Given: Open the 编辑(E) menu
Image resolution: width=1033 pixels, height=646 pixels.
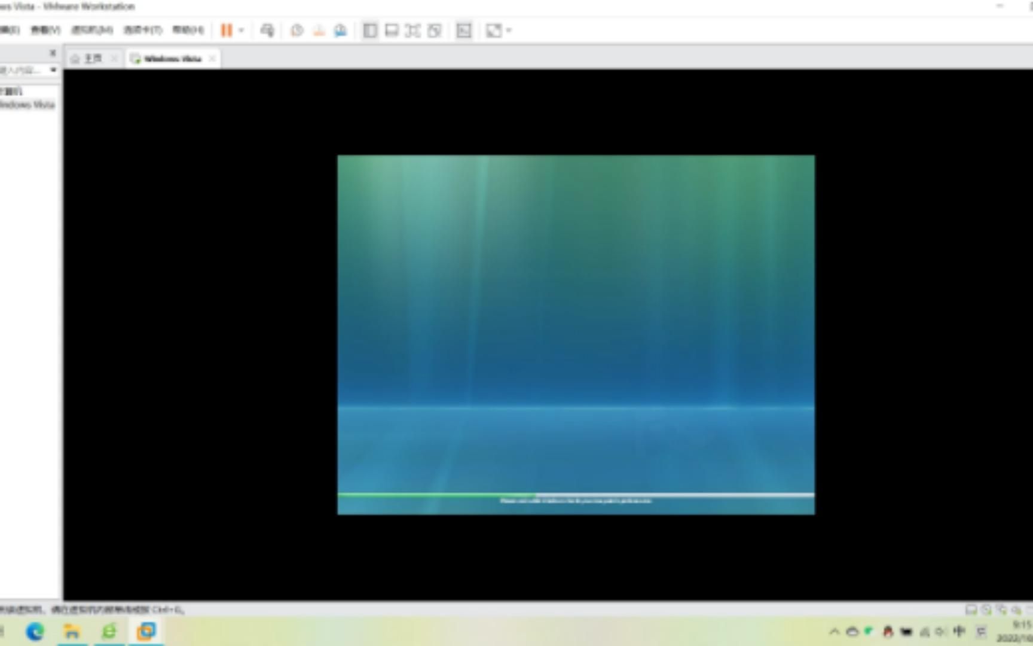Looking at the screenshot, I should 10,30.
